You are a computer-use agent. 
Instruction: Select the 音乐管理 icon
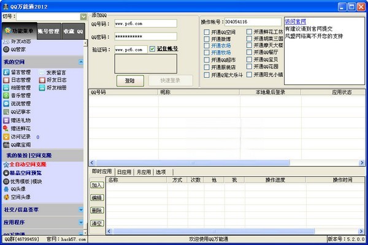point(6,96)
